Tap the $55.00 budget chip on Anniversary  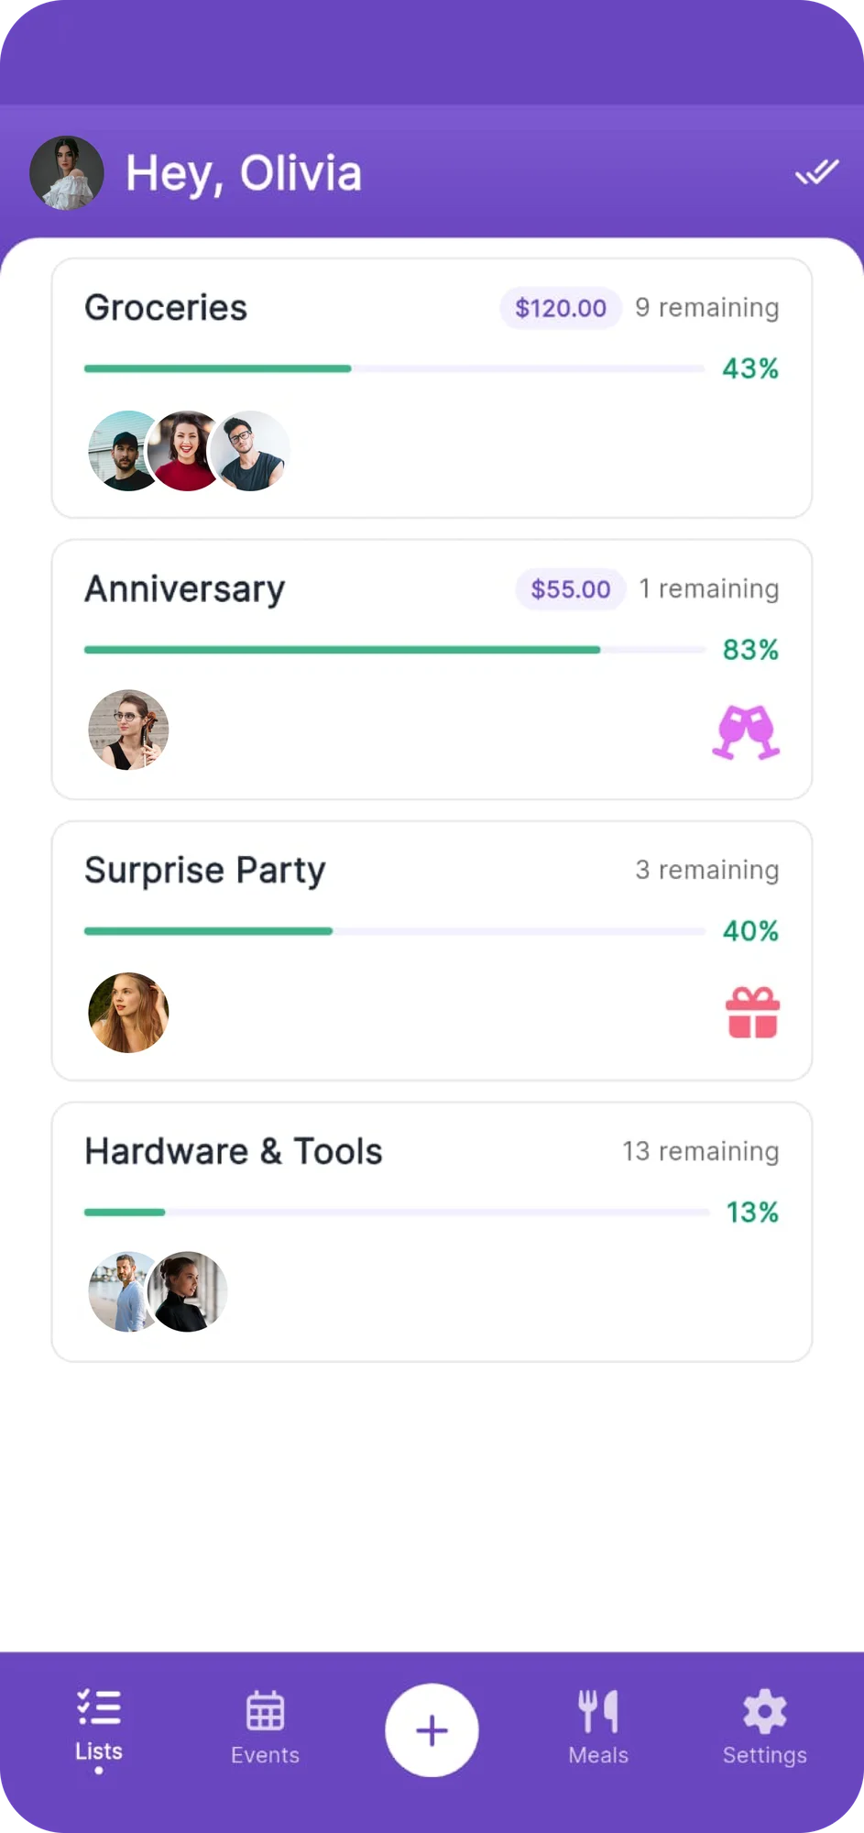(x=569, y=588)
